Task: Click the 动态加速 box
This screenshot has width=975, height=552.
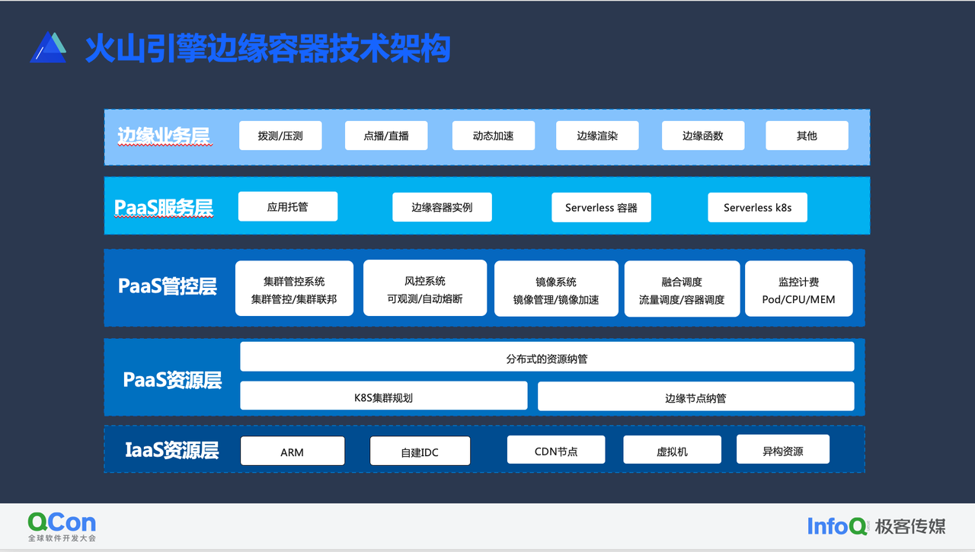Action: pyautogui.click(x=494, y=136)
